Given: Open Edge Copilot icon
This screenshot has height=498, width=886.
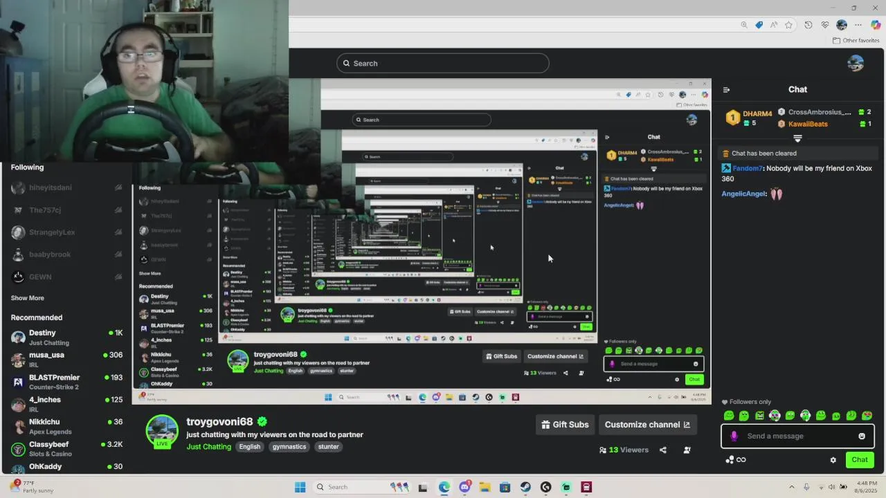Looking at the screenshot, I should click(x=875, y=25).
